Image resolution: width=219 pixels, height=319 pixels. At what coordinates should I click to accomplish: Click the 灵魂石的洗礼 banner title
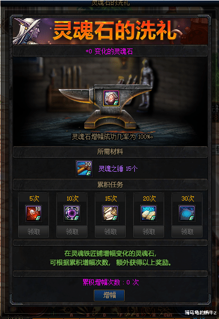coord(115,30)
